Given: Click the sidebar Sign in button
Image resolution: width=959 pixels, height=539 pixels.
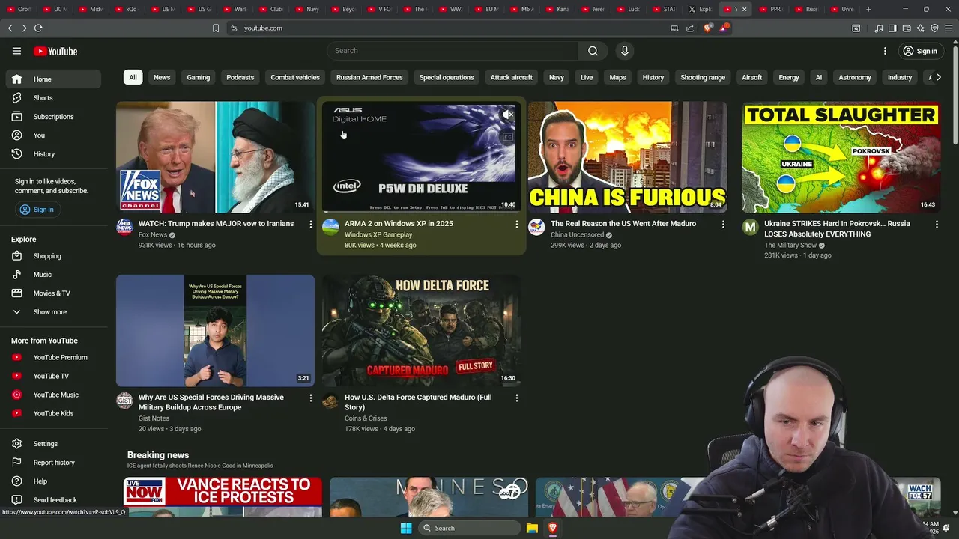Looking at the screenshot, I should click(37, 210).
